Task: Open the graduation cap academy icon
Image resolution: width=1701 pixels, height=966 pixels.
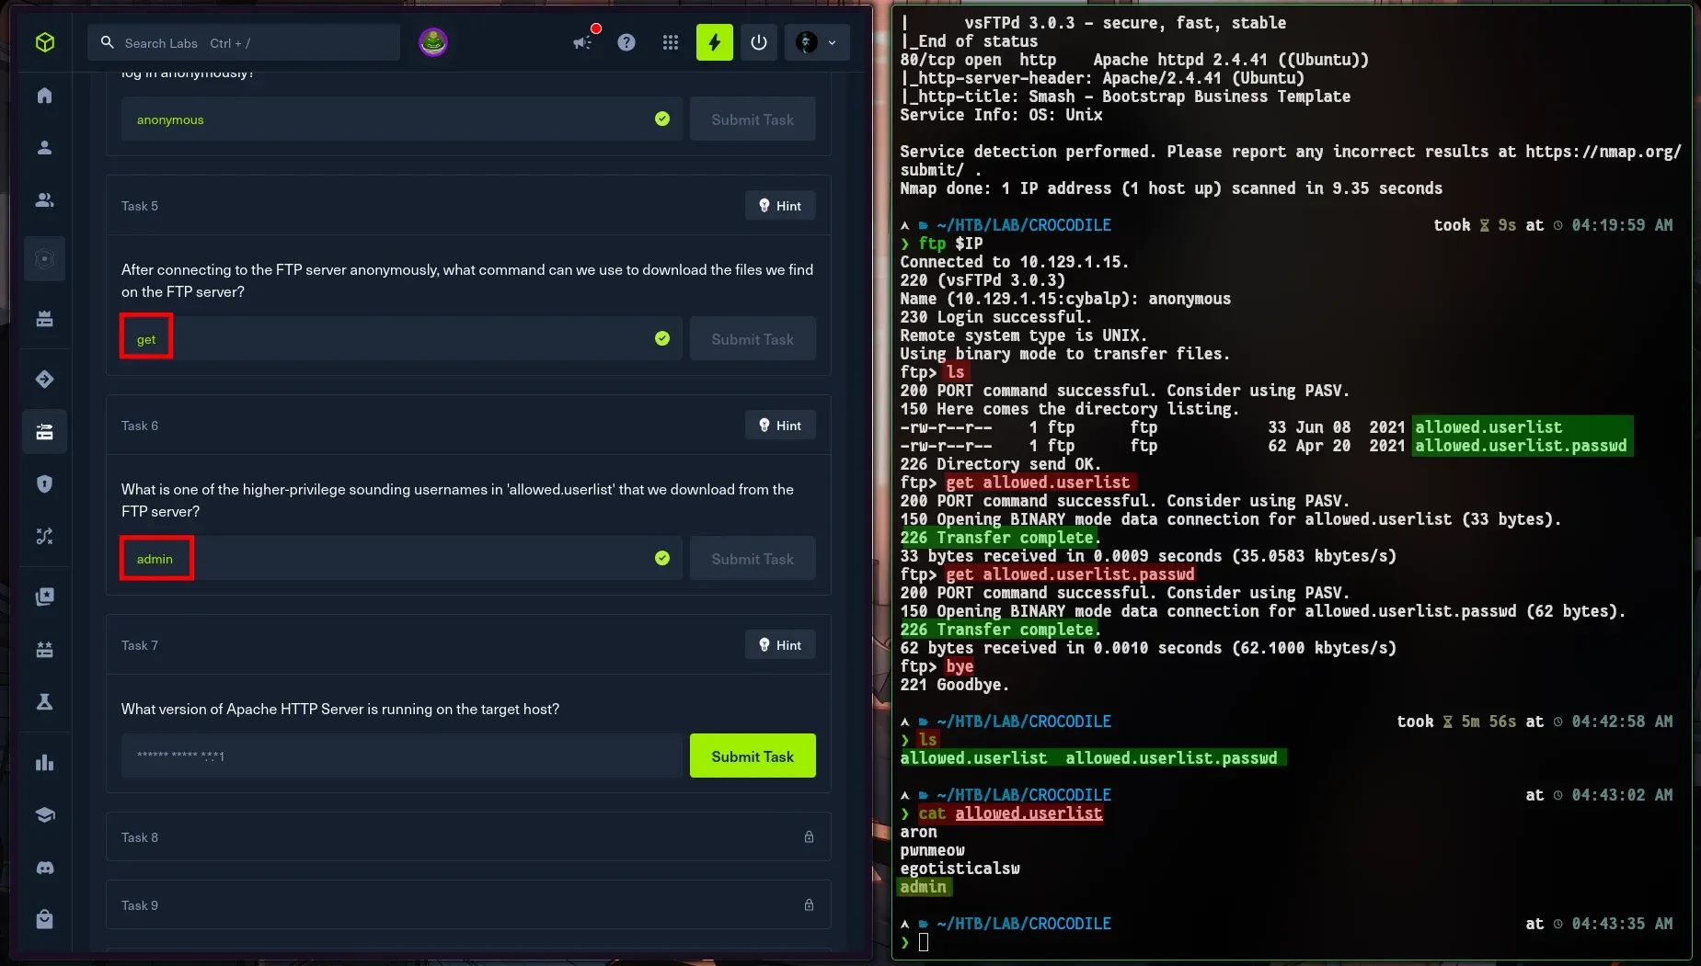Action: [x=44, y=815]
